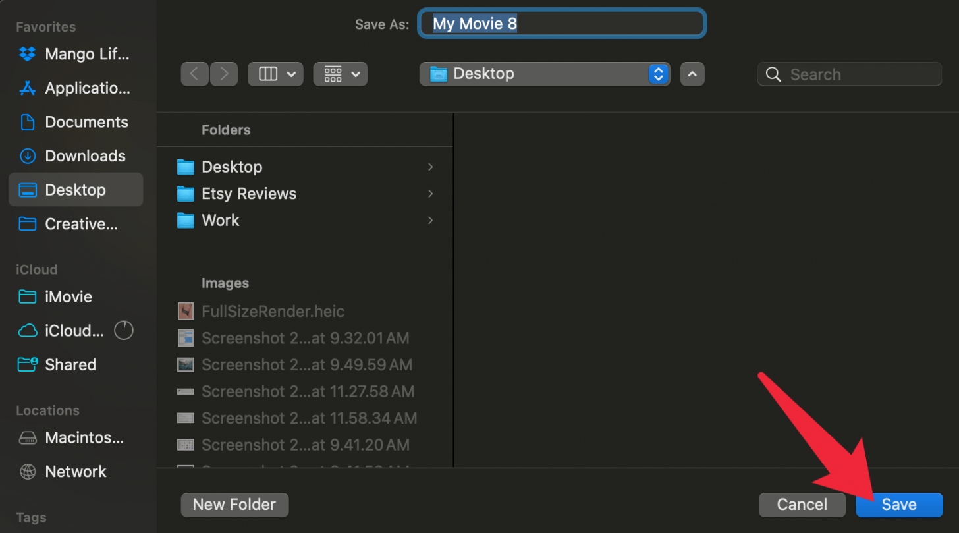The height and width of the screenshot is (533, 959).
Task: Click the Save button
Action: (x=898, y=505)
